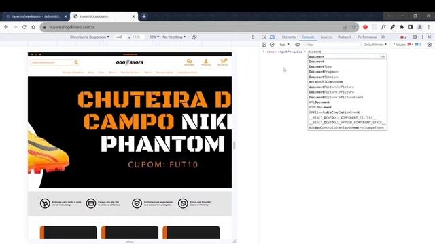Select 'DocumentFragment' autocomplete suggestion
Screen dimensions: 435x244
point(347,72)
